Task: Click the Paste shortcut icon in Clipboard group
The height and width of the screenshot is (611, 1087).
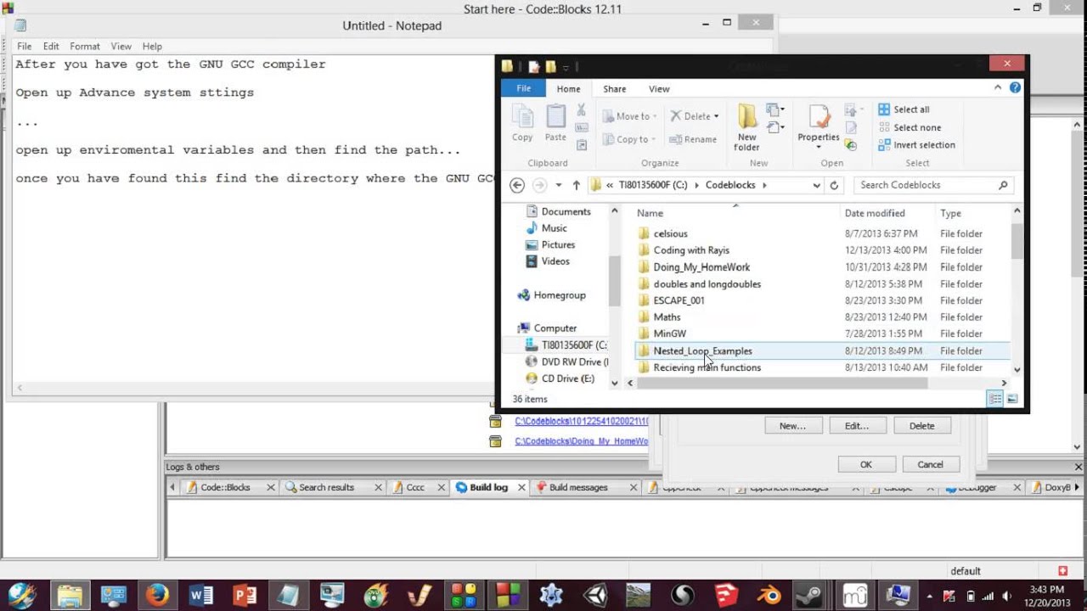Action: pos(581,144)
